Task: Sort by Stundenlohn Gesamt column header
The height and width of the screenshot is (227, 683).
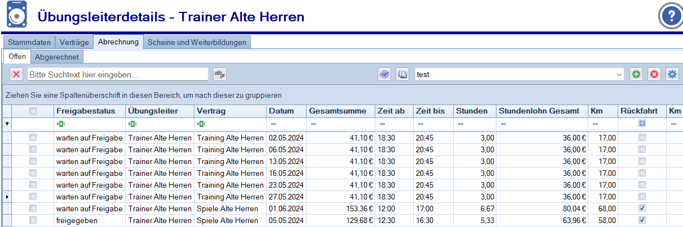Action: coord(542,111)
